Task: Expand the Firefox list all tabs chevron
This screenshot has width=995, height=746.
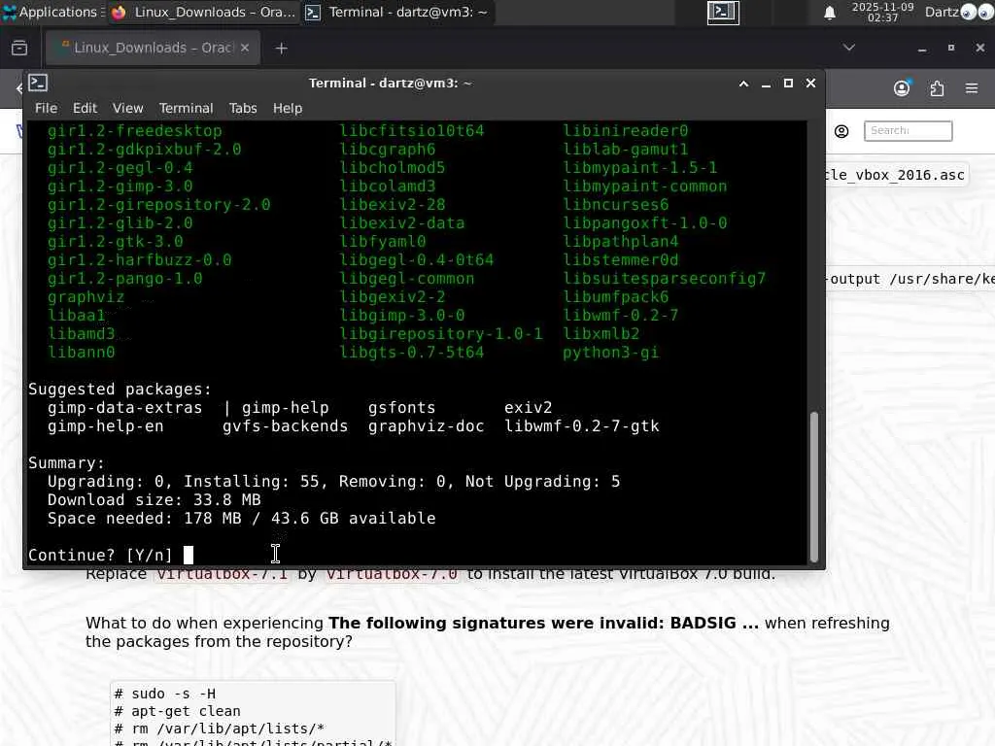Action: click(x=848, y=48)
